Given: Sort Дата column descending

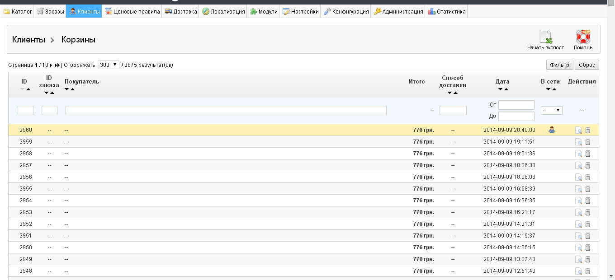Looking at the screenshot, I should pos(500,89).
